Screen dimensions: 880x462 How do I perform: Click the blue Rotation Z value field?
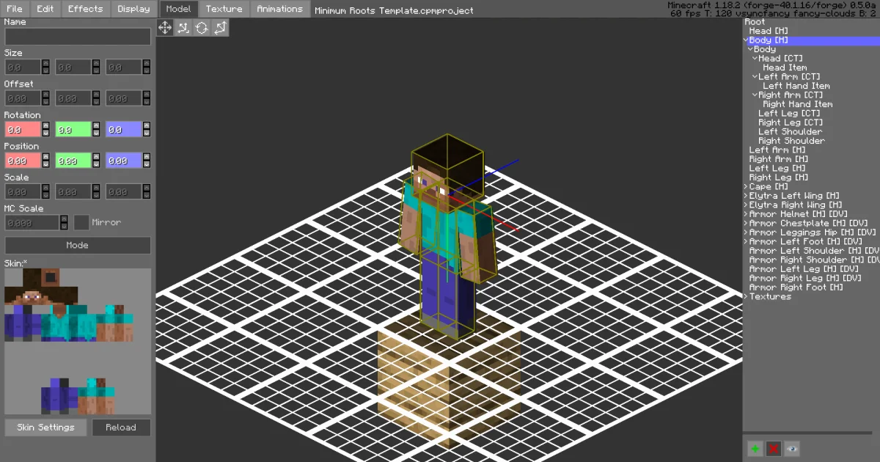click(124, 129)
